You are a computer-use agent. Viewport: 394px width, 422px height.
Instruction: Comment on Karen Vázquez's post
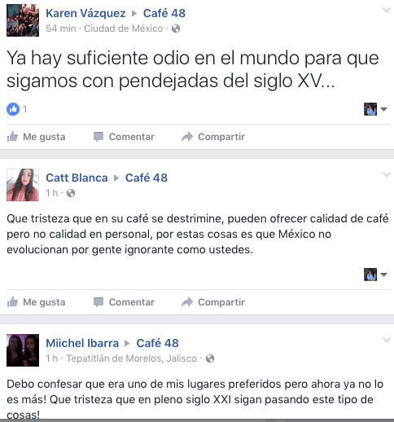tap(124, 137)
